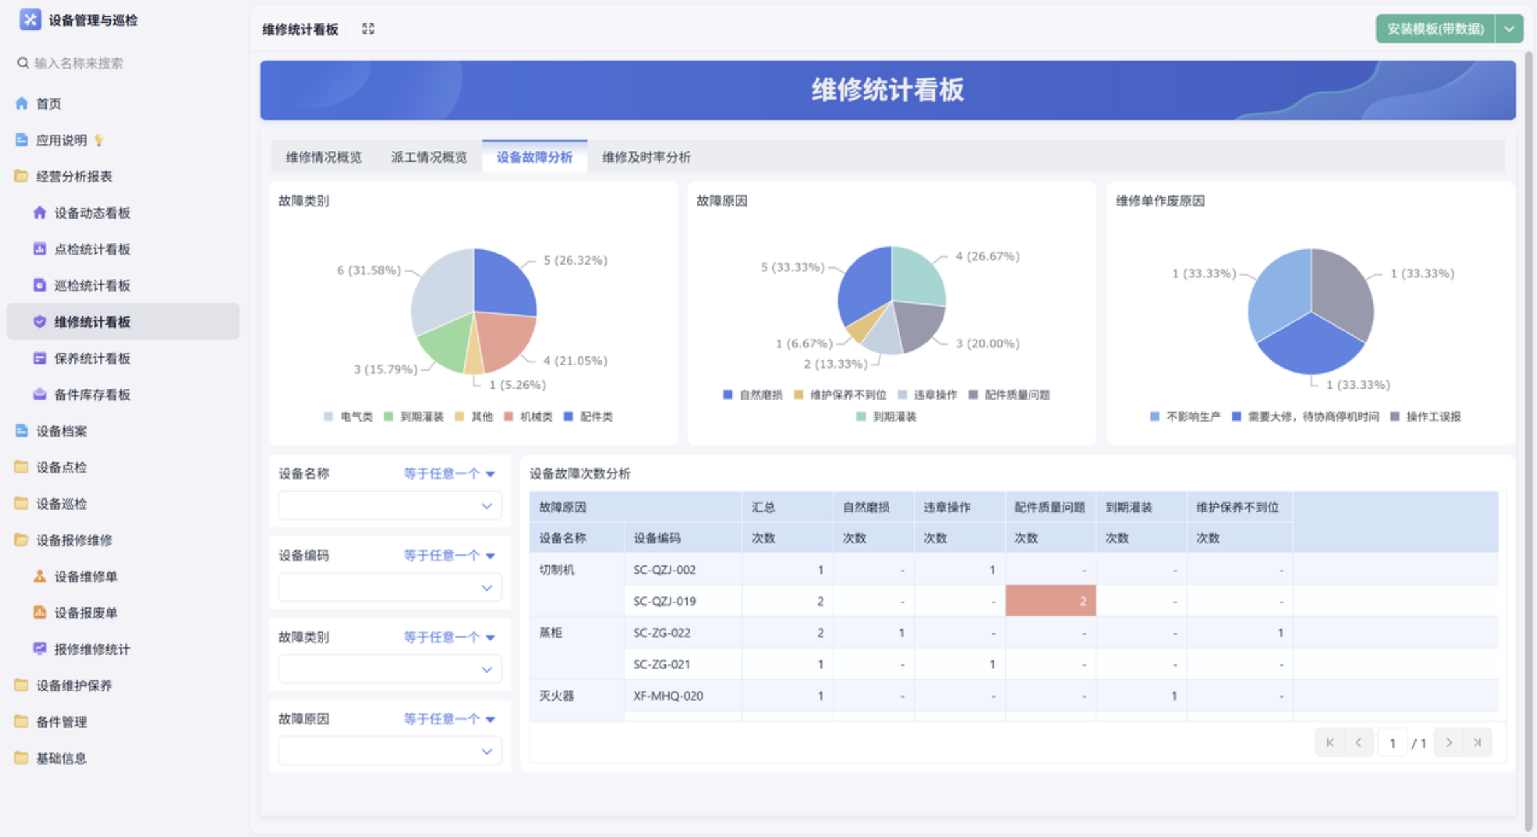Click the fullscreen icon beside 维修统计看板 title
This screenshot has height=837, width=1537.
(368, 29)
